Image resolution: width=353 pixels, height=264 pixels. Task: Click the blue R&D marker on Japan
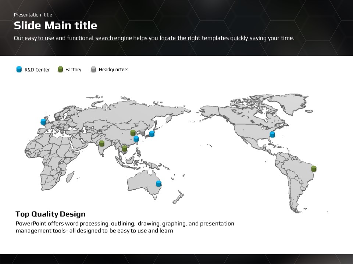(152, 134)
